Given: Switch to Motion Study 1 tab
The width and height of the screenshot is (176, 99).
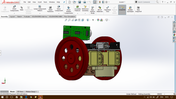Looking at the screenshot, I should (x=31, y=92).
